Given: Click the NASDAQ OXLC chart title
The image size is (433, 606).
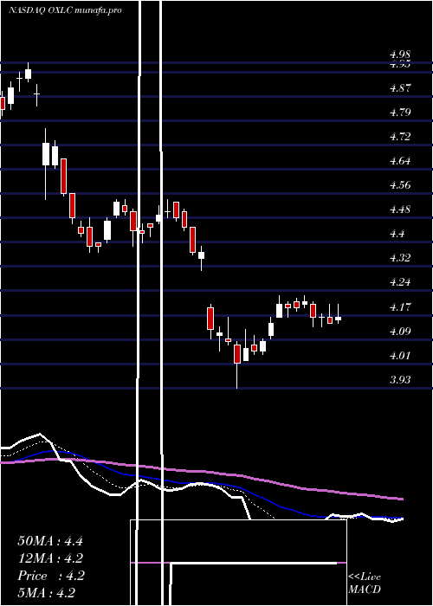Looking at the screenshot, I should coord(65,10).
